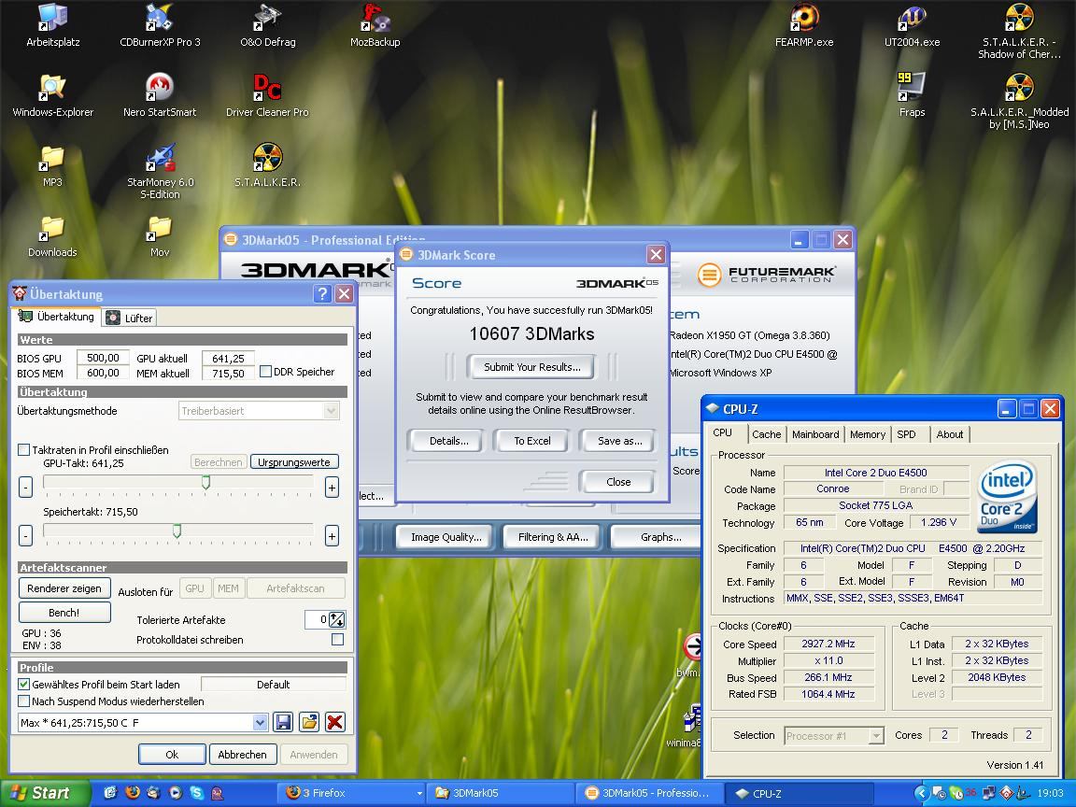Screen dimensions: 1076x807
Task: Run the Bench! button
Action: point(64,612)
